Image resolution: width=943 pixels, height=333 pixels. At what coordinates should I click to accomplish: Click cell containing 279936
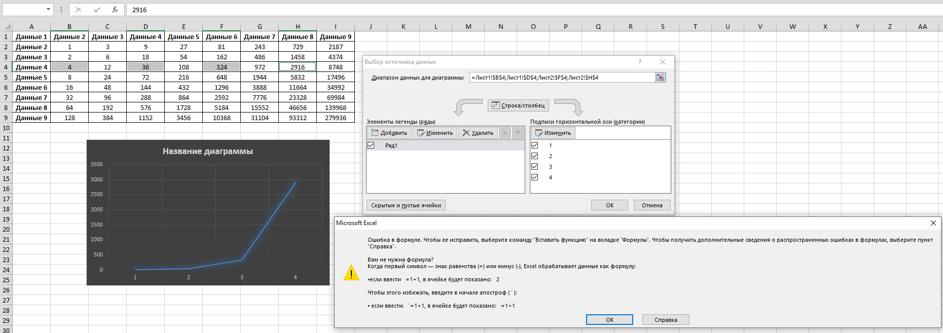pyautogui.click(x=336, y=118)
